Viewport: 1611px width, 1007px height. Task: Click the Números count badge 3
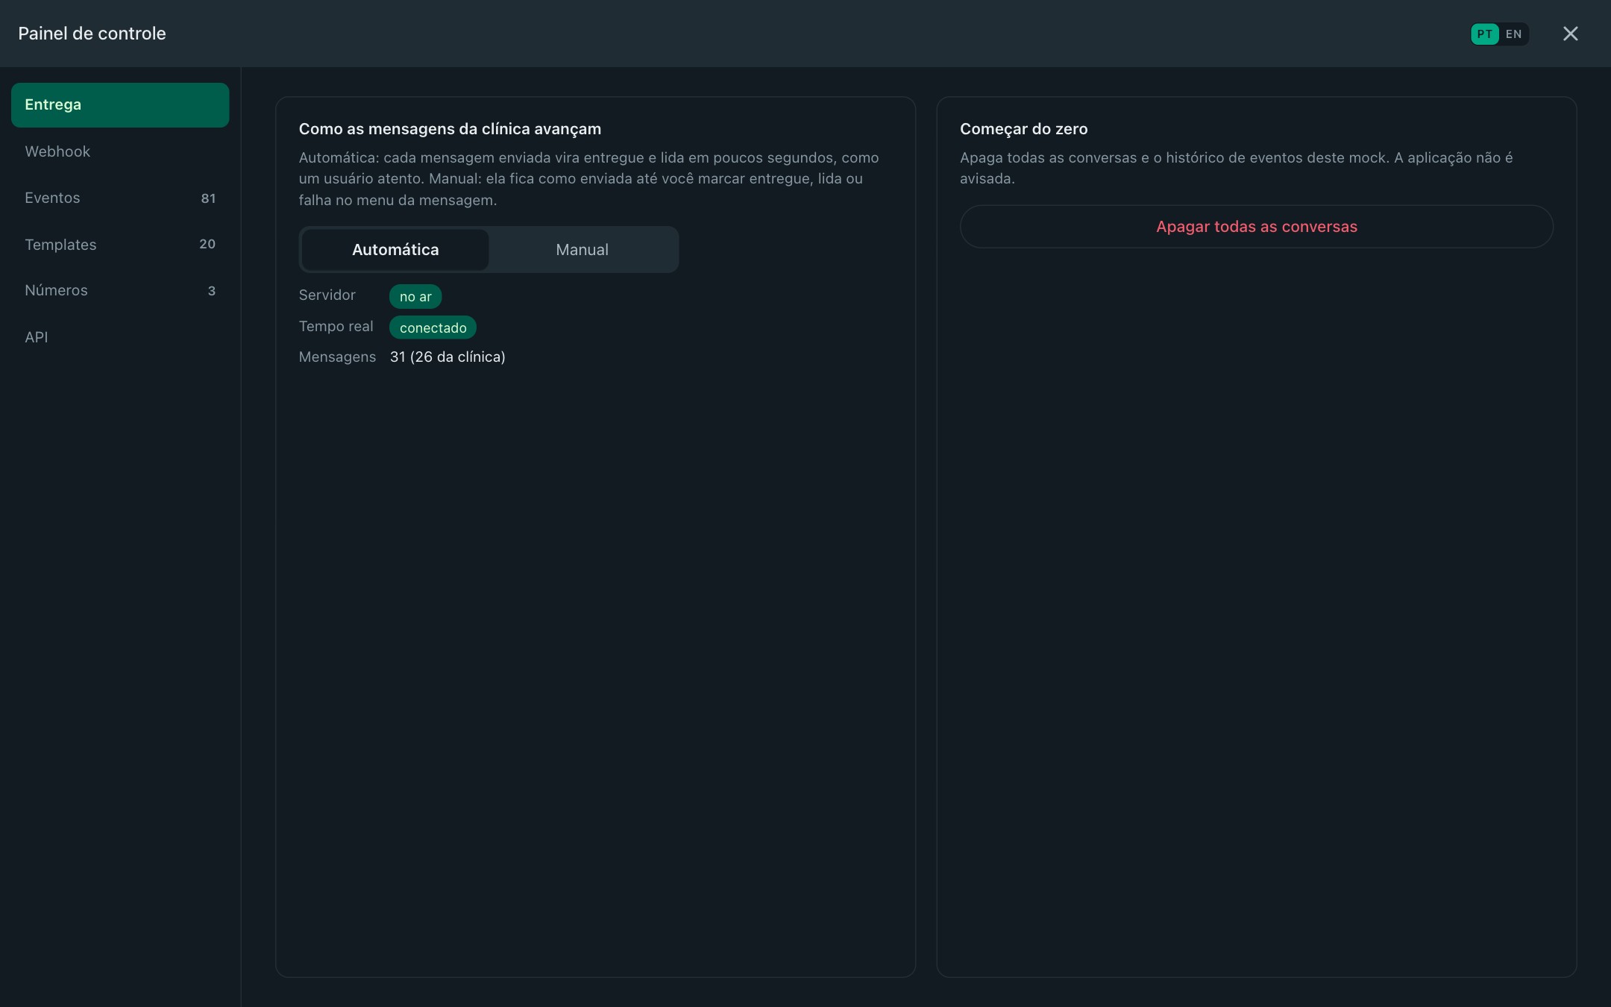point(212,291)
